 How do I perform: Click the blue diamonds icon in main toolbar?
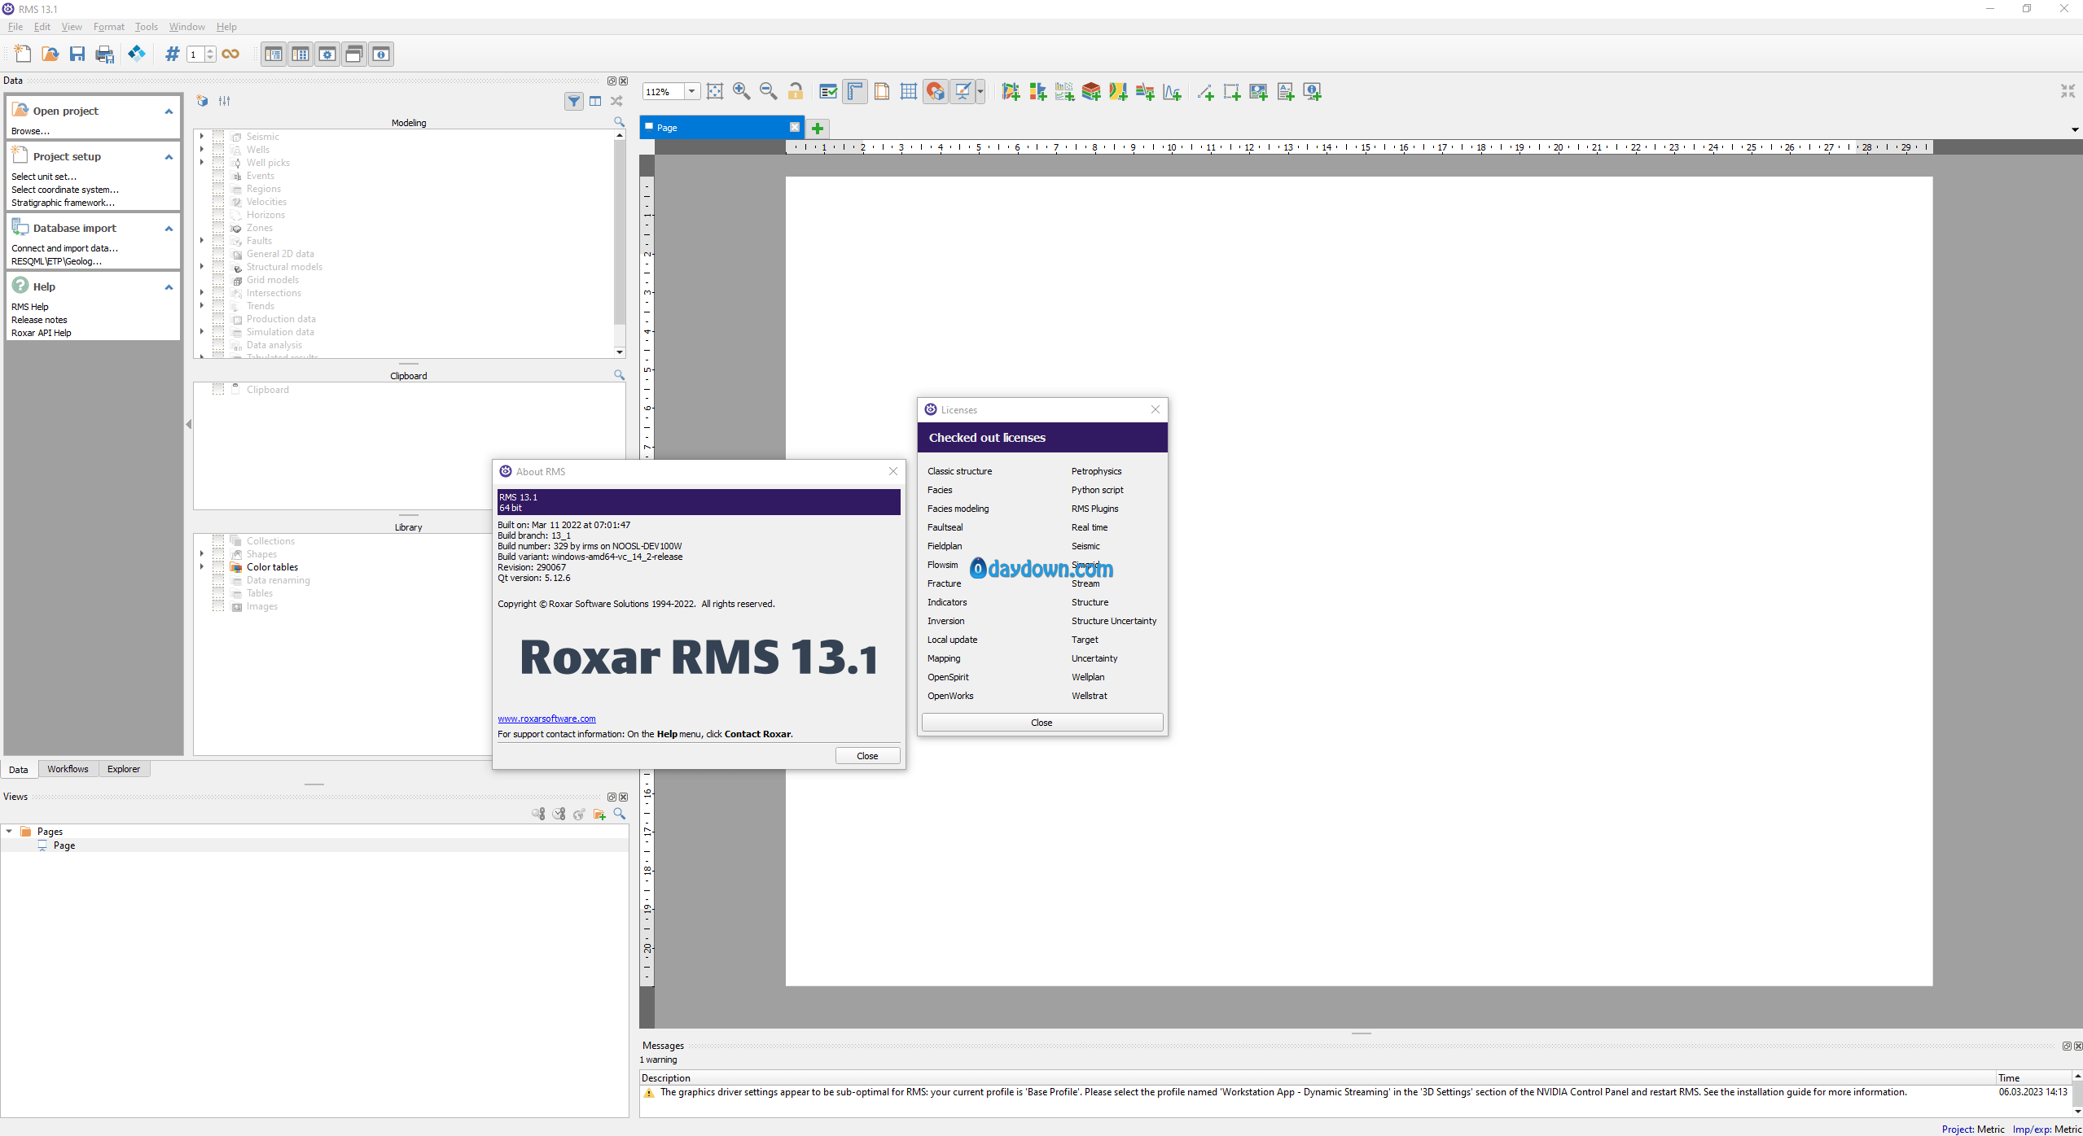[x=137, y=55]
